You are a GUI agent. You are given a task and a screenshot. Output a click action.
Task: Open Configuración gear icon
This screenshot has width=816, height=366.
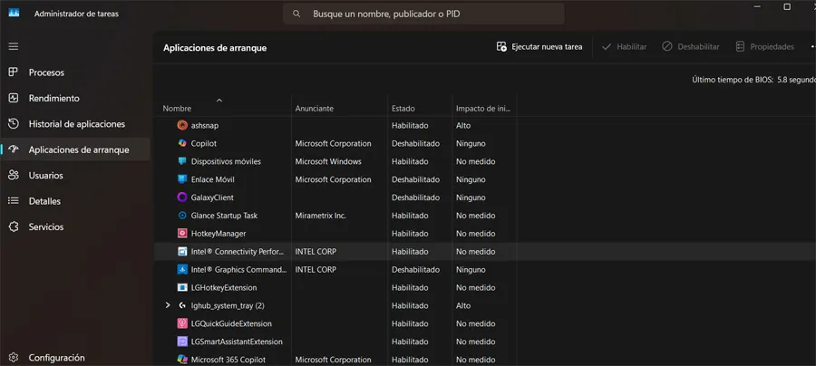point(13,357)
